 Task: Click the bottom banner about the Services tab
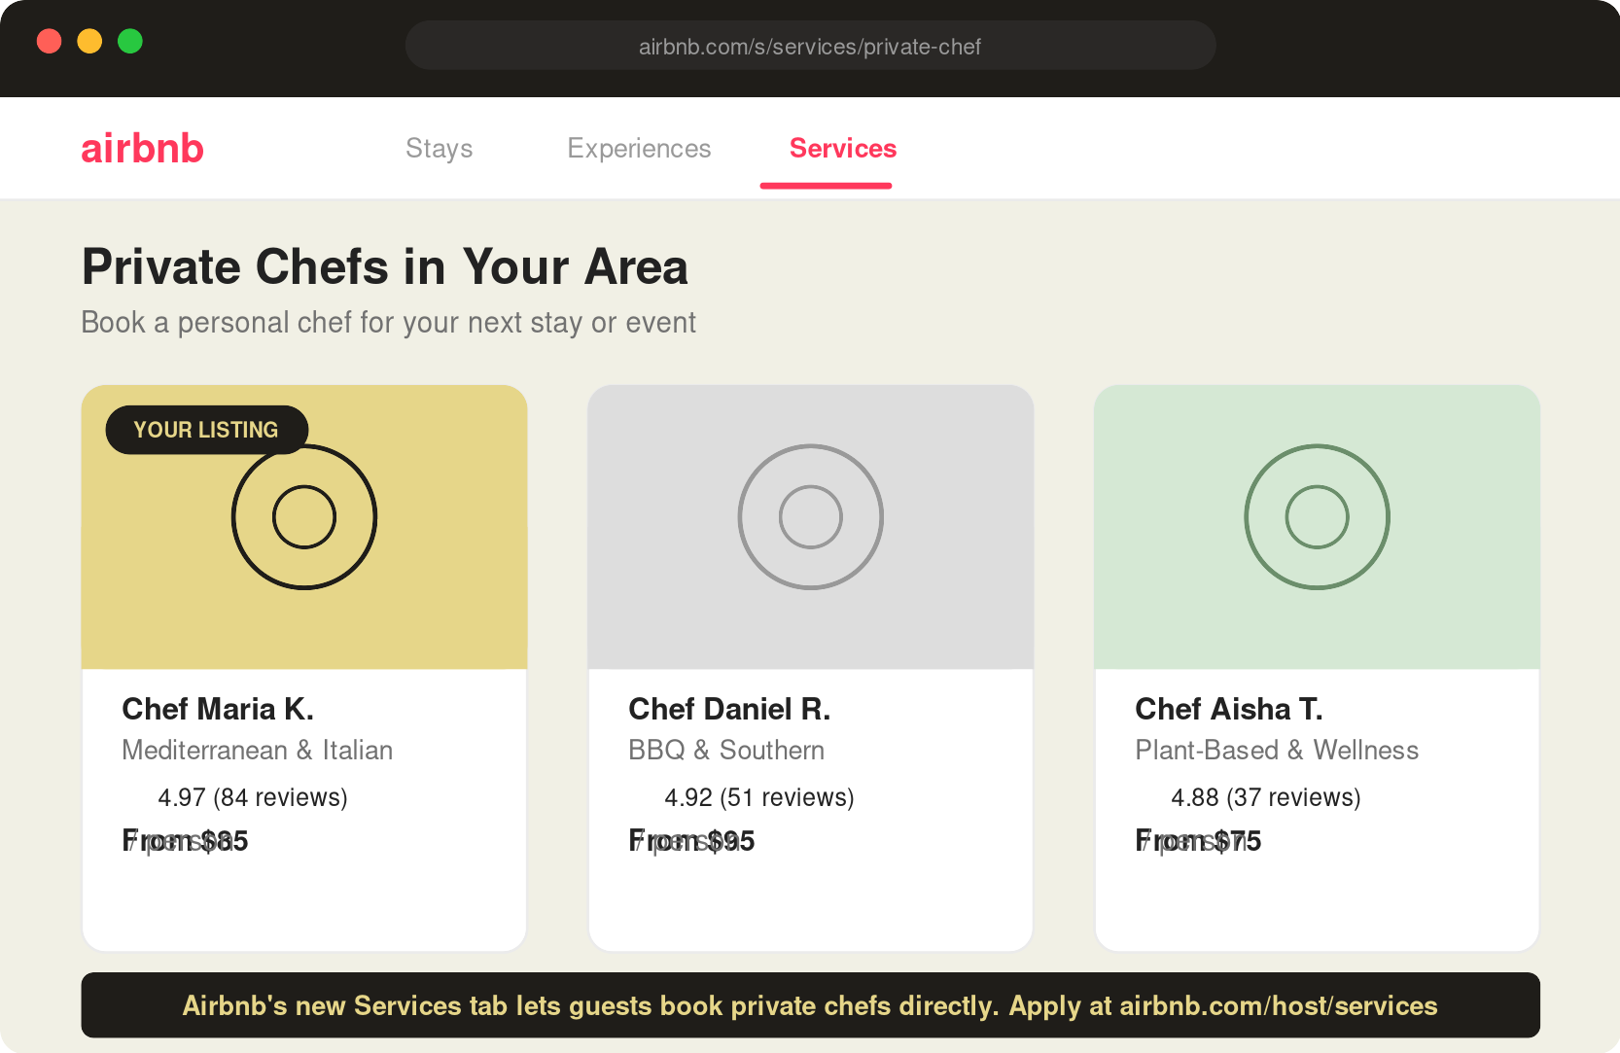[810, 1006]
